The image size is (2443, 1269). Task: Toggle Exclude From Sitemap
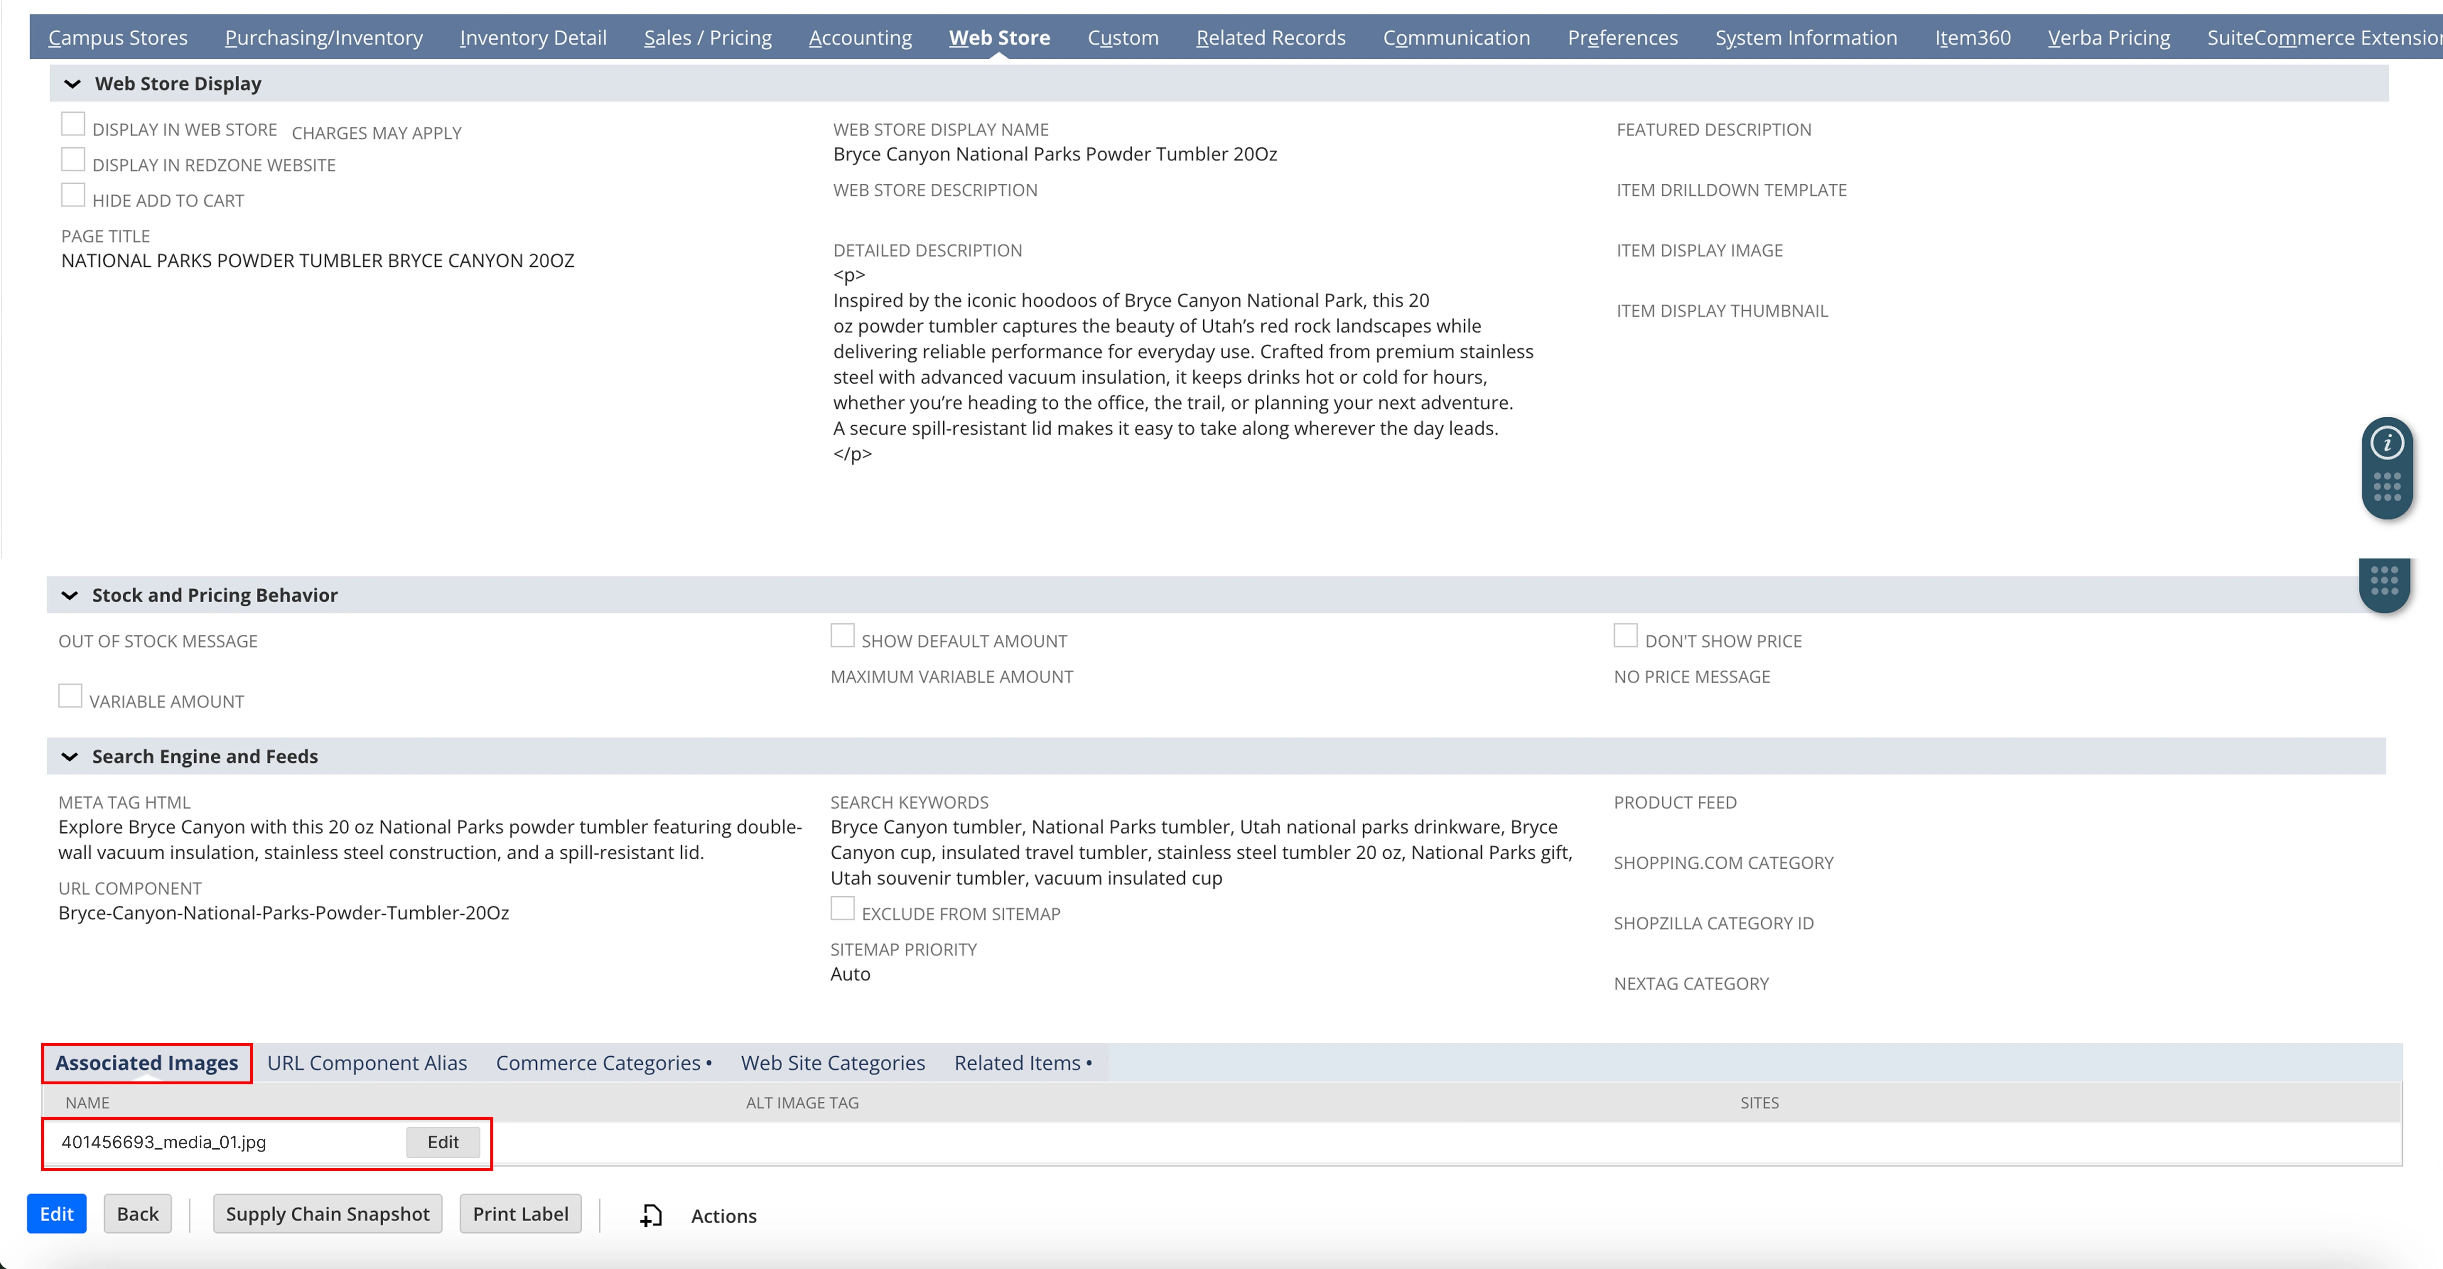(x=842, y=909)
